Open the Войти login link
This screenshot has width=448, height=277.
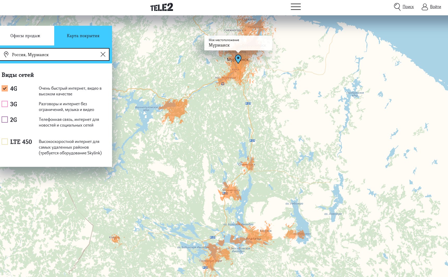[x=435, y=7]
